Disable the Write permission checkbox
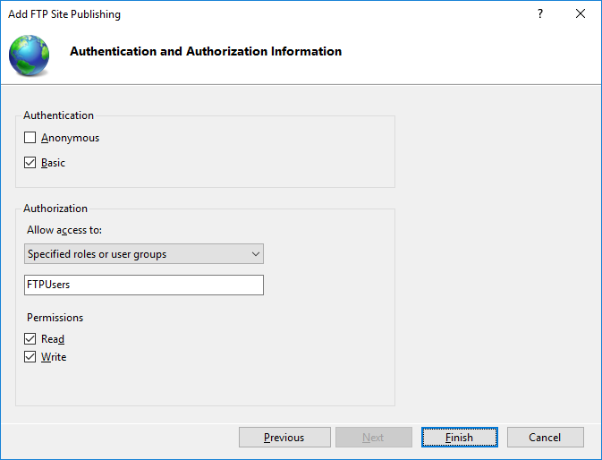 [30, 357]
